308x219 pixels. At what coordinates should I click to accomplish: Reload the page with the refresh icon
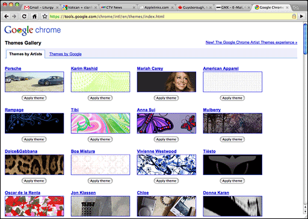point(24,16)
